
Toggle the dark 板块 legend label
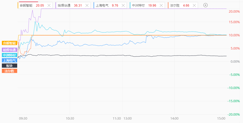10,66
